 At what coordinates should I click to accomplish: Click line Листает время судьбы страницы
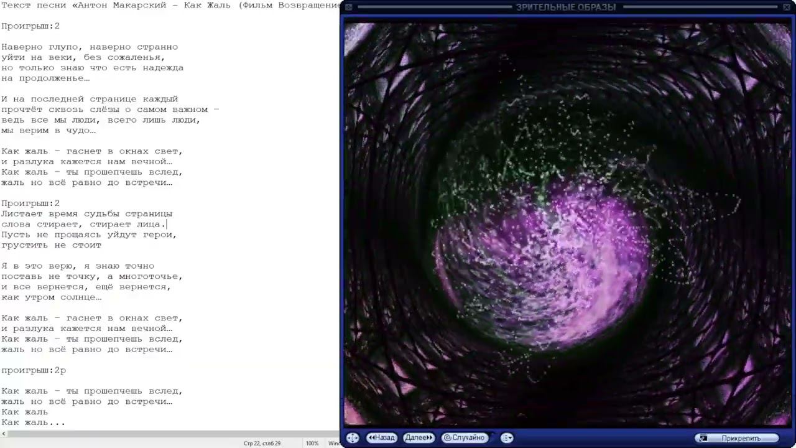pyautogui.click(x=86, y=213)
